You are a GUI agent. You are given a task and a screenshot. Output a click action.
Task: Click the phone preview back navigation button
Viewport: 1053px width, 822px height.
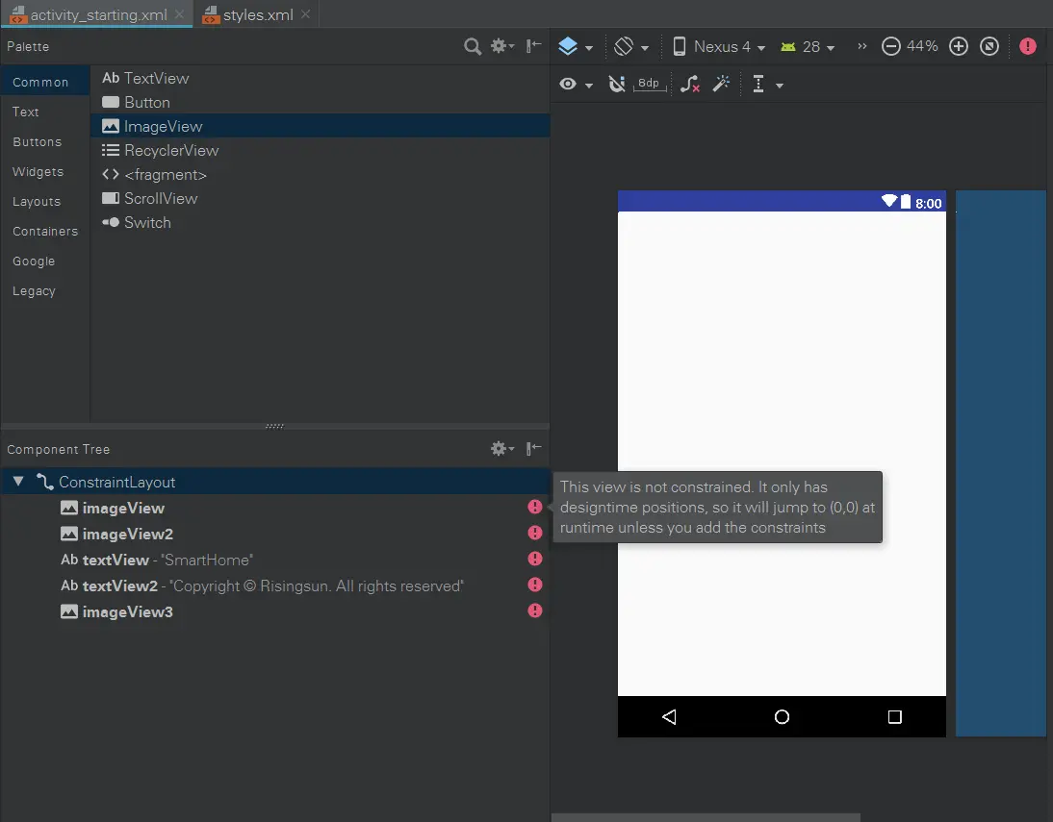pos(669,716)
